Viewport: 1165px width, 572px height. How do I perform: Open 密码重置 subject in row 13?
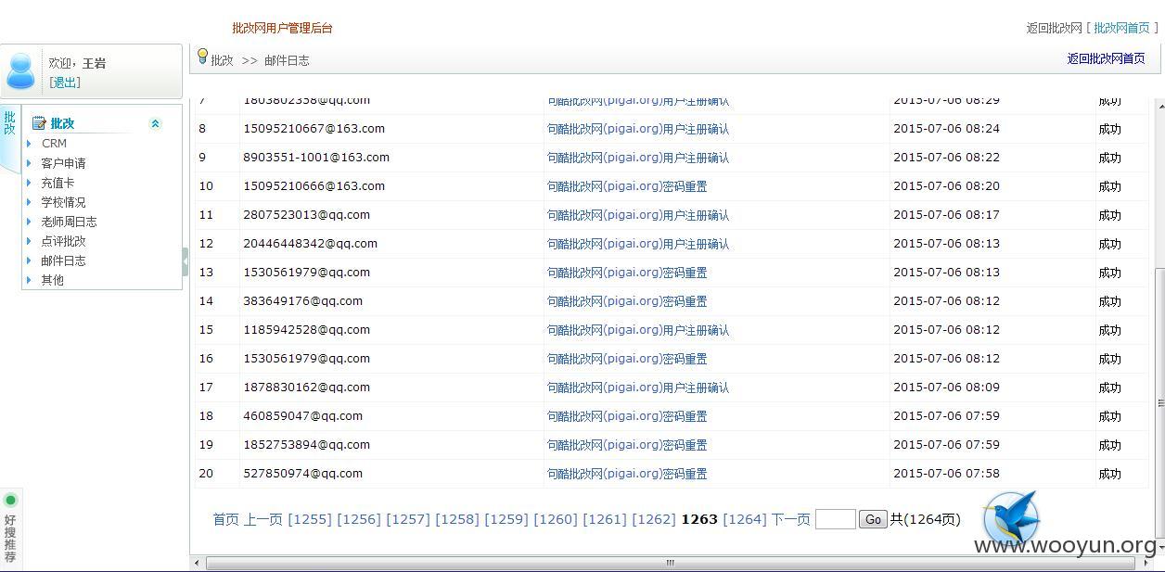(627, 273)
